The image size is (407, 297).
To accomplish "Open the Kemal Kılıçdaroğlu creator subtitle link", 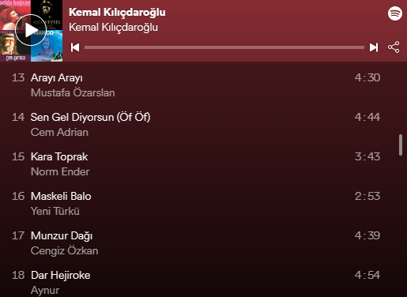I will click(x=113, y=28).
